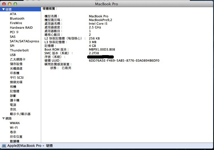Viewport: 214px width, 150px height.
Task: Click 硬體 in the bottom path bar
Action: (x=49, y=146)
